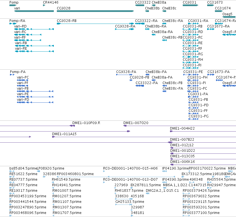Select the EK287811.5prime EST label
This screenshot has height=217, width=236.
146,185
